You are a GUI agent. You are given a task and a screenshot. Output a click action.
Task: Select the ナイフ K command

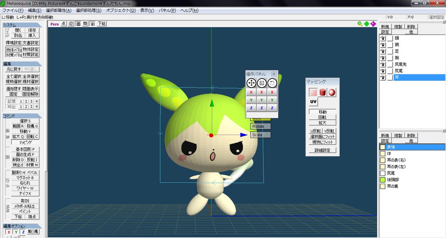pos(25,193)
